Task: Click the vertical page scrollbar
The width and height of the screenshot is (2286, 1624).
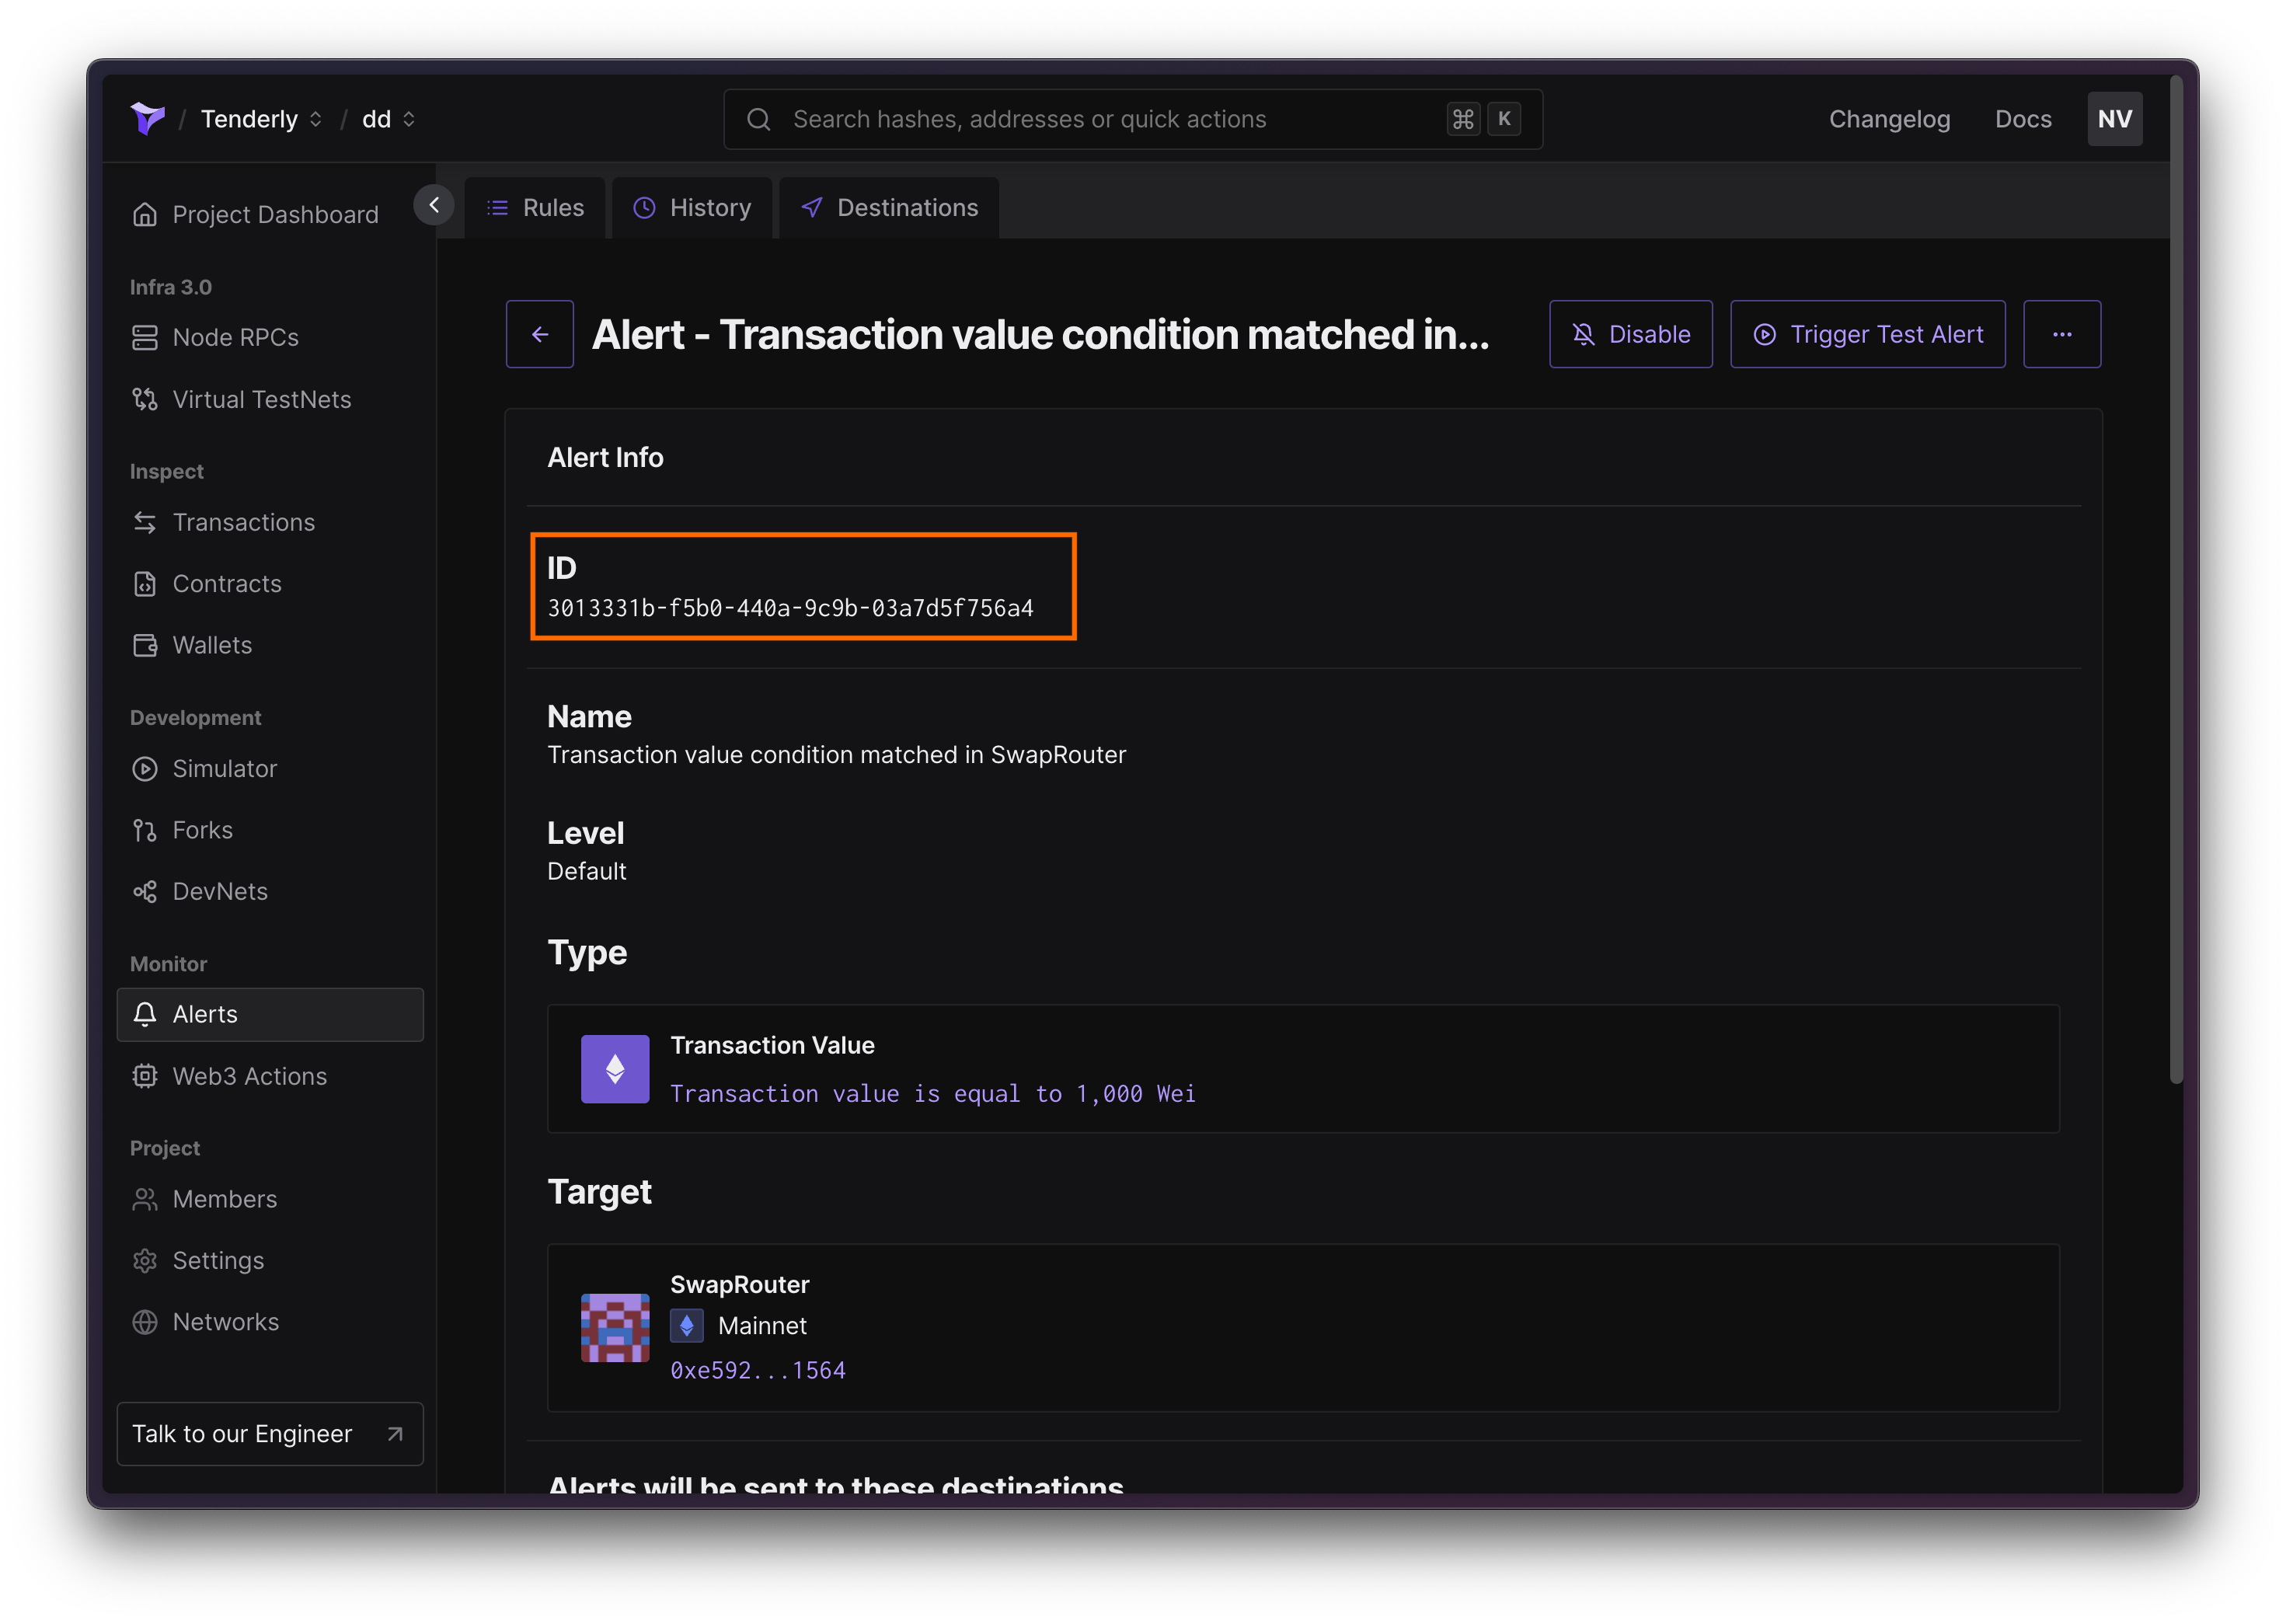Action: coord(2176,580)
